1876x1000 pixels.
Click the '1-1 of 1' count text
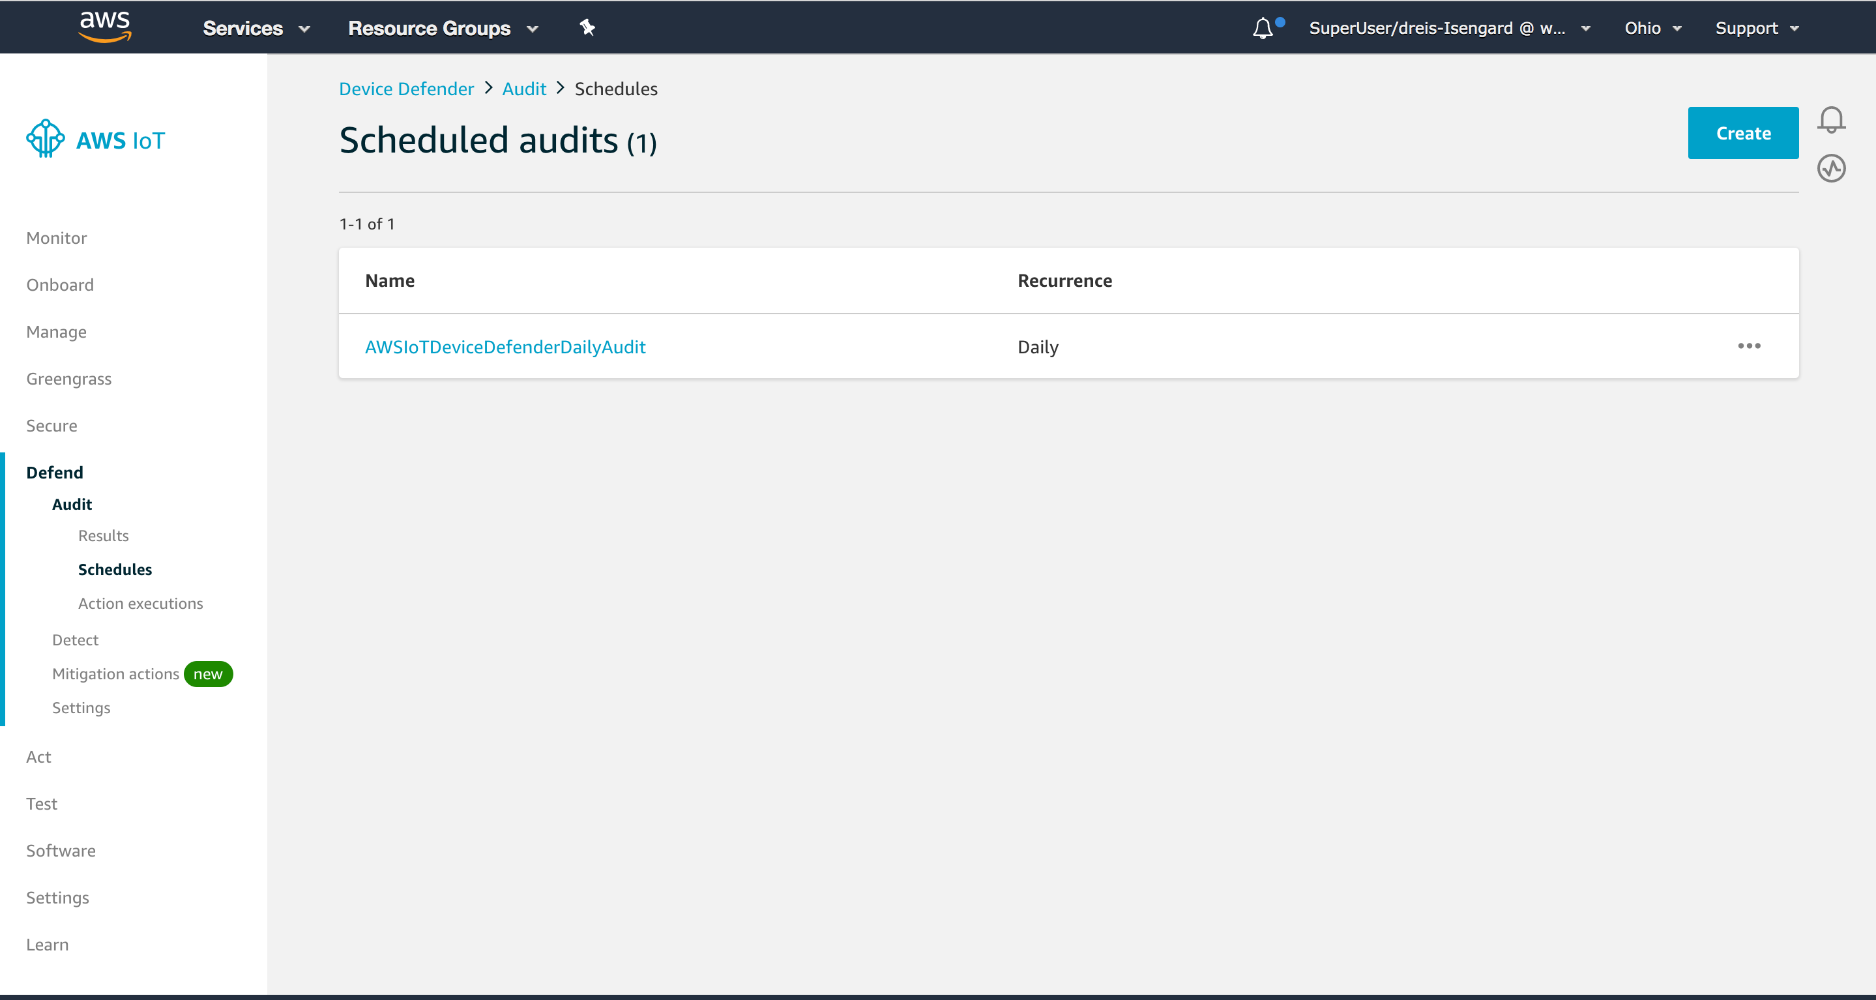[x=367, y=224]
